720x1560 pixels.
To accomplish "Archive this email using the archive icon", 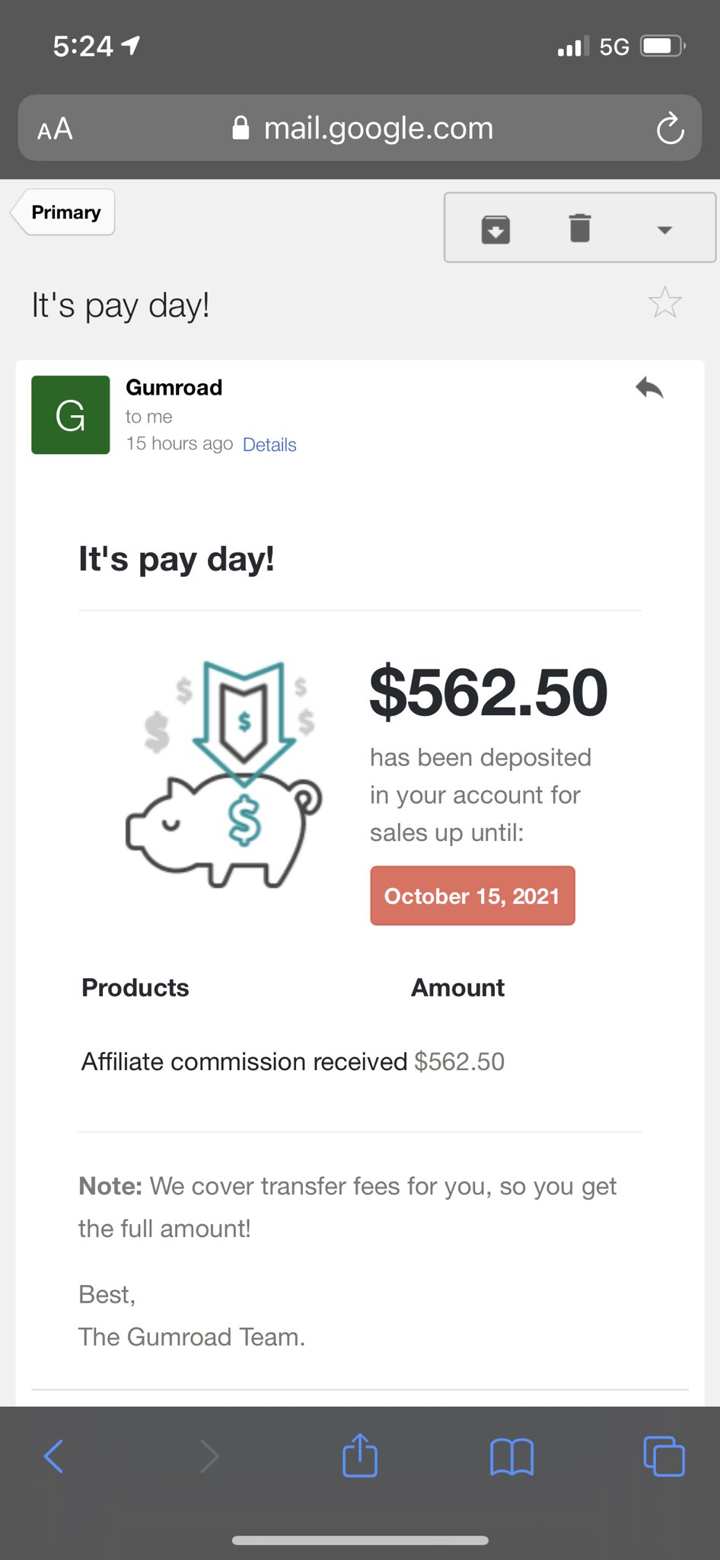I will (x=496, y=227).
